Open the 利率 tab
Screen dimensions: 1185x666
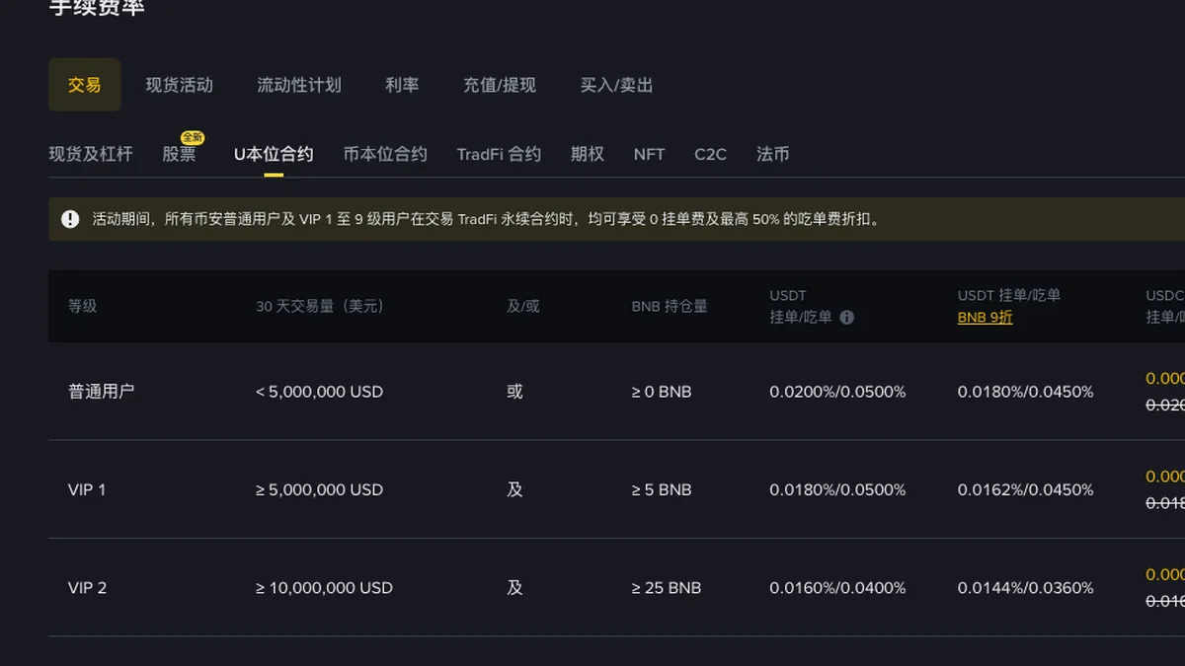402,85
